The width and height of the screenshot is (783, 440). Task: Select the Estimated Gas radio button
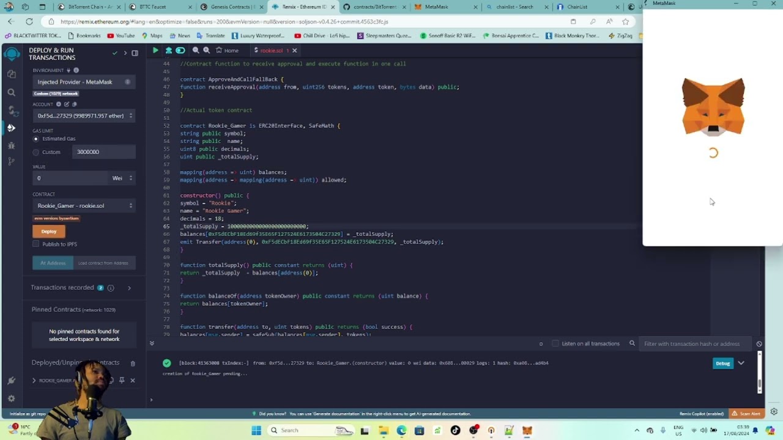pos(36,139)
